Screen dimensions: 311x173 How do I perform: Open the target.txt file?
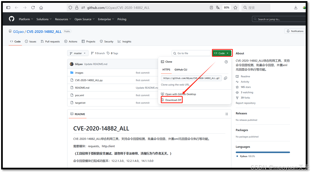[80, 103]
